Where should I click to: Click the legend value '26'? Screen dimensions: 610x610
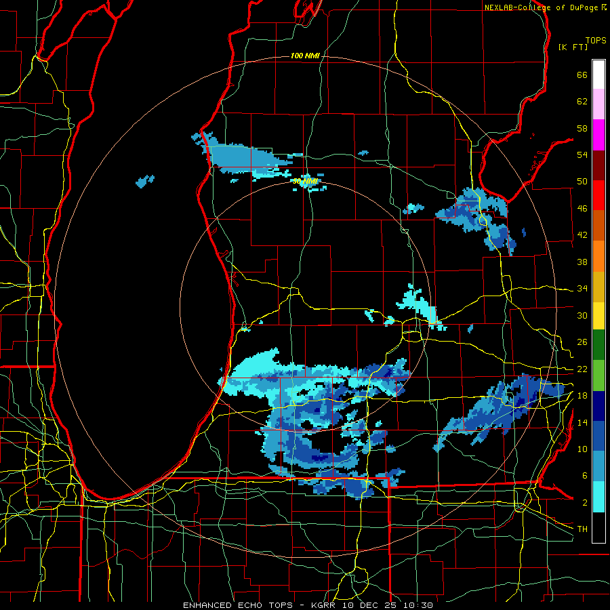(582, 342)
